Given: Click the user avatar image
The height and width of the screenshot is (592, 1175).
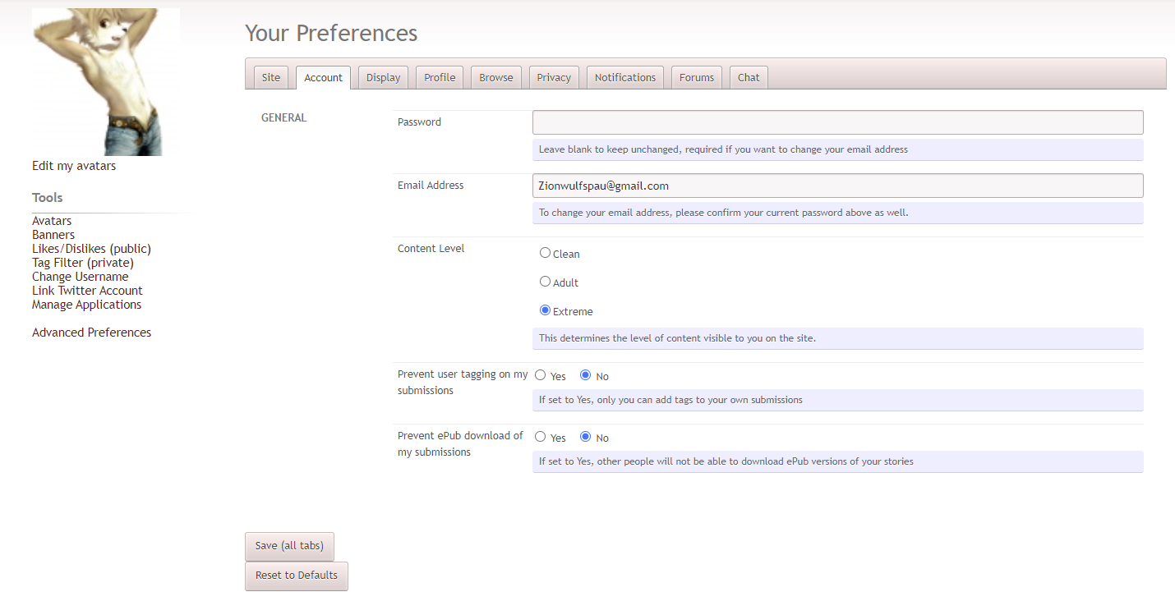Looking at the screenshot, I should tap(105, 81).
